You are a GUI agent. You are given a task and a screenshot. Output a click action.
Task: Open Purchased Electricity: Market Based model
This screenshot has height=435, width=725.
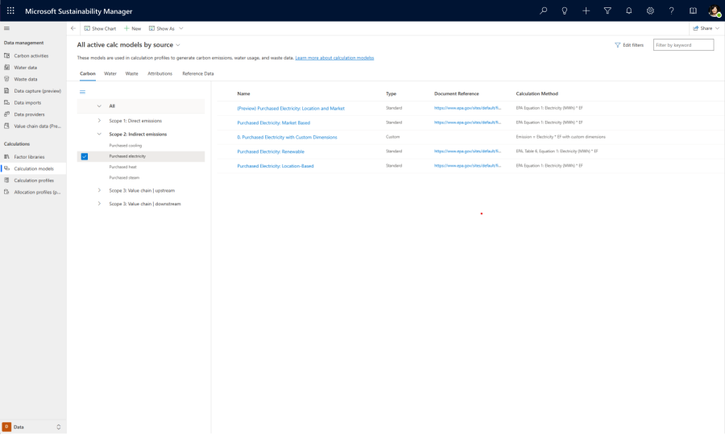(x=273, y=123)
